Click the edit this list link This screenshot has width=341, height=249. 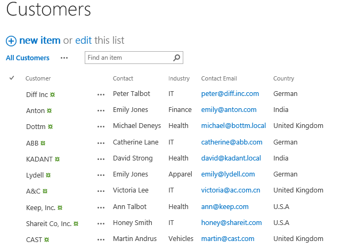point(100,41)
